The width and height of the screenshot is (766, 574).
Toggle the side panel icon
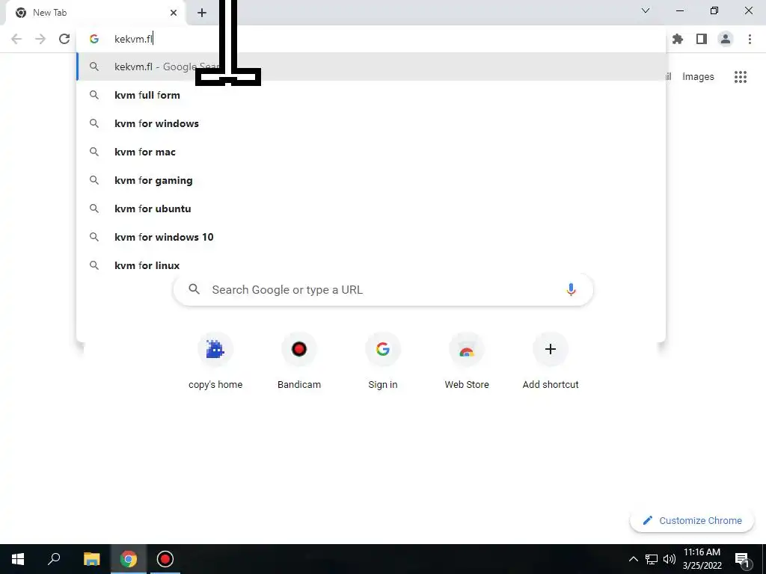click(x=702, y=39)
